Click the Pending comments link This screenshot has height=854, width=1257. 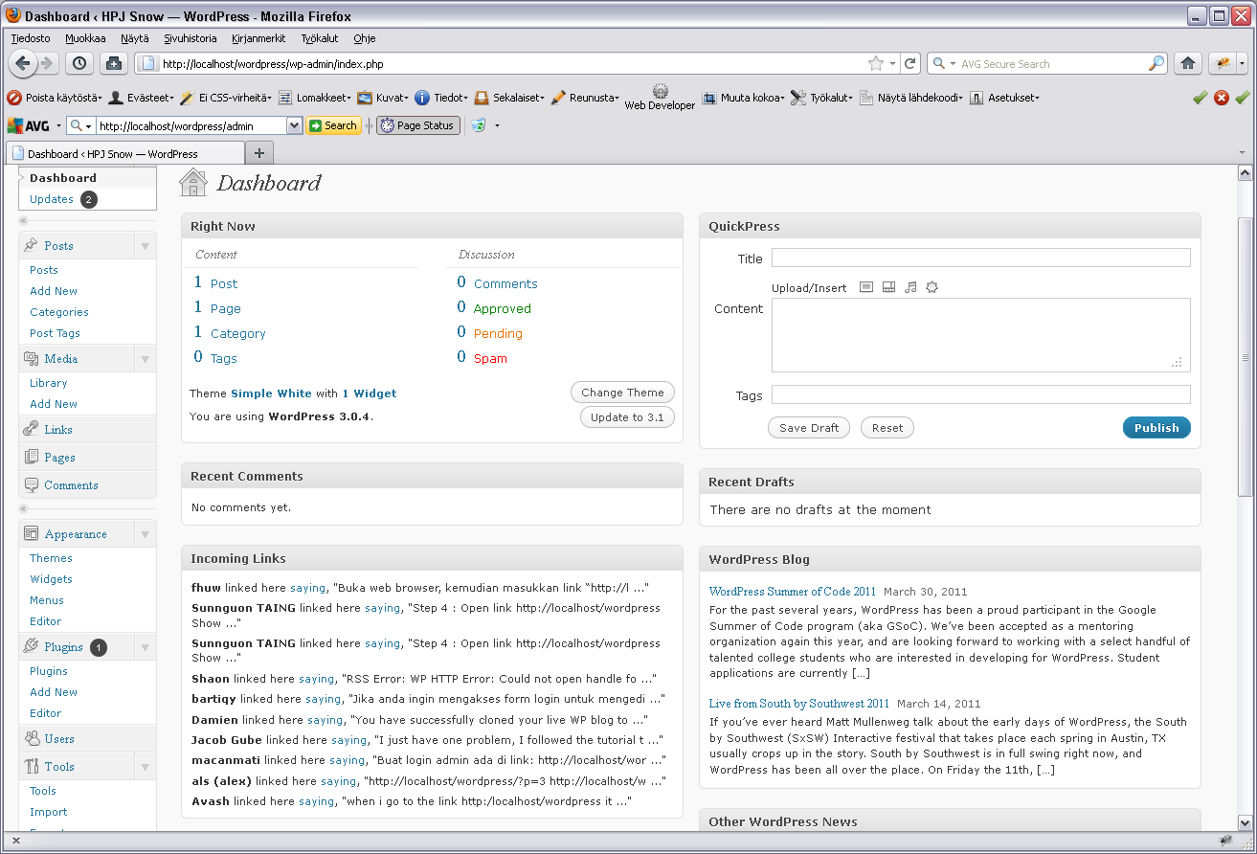498,334
